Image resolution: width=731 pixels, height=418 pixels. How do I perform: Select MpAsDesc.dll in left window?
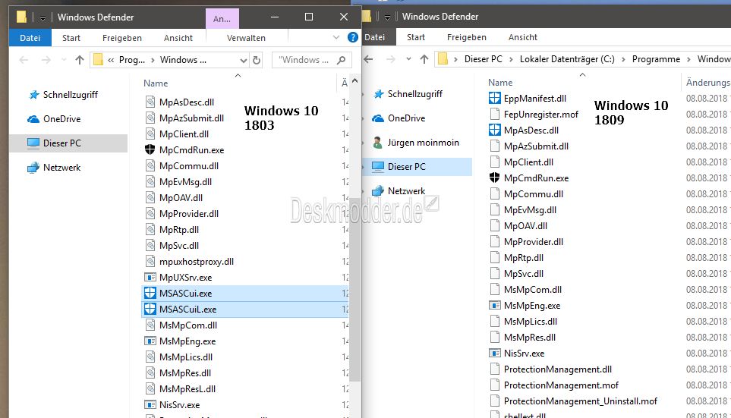point(187,102)
